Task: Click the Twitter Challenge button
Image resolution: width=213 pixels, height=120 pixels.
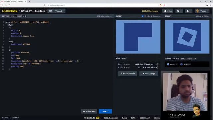Action: (149, 74)
